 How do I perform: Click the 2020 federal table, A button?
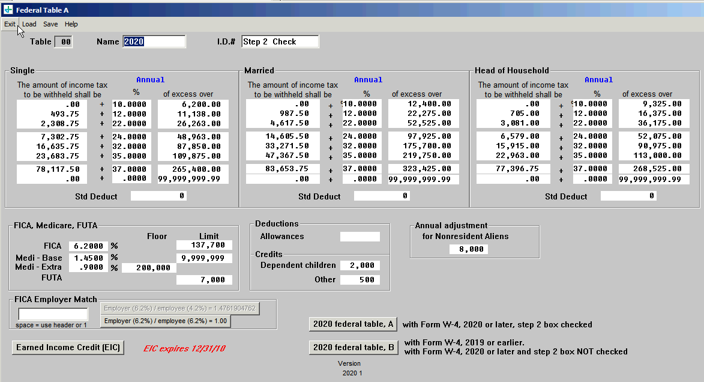[354, 324]
